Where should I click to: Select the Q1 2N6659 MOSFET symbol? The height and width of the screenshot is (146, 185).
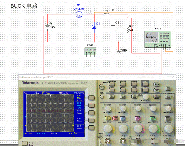[x=79, y=15]
